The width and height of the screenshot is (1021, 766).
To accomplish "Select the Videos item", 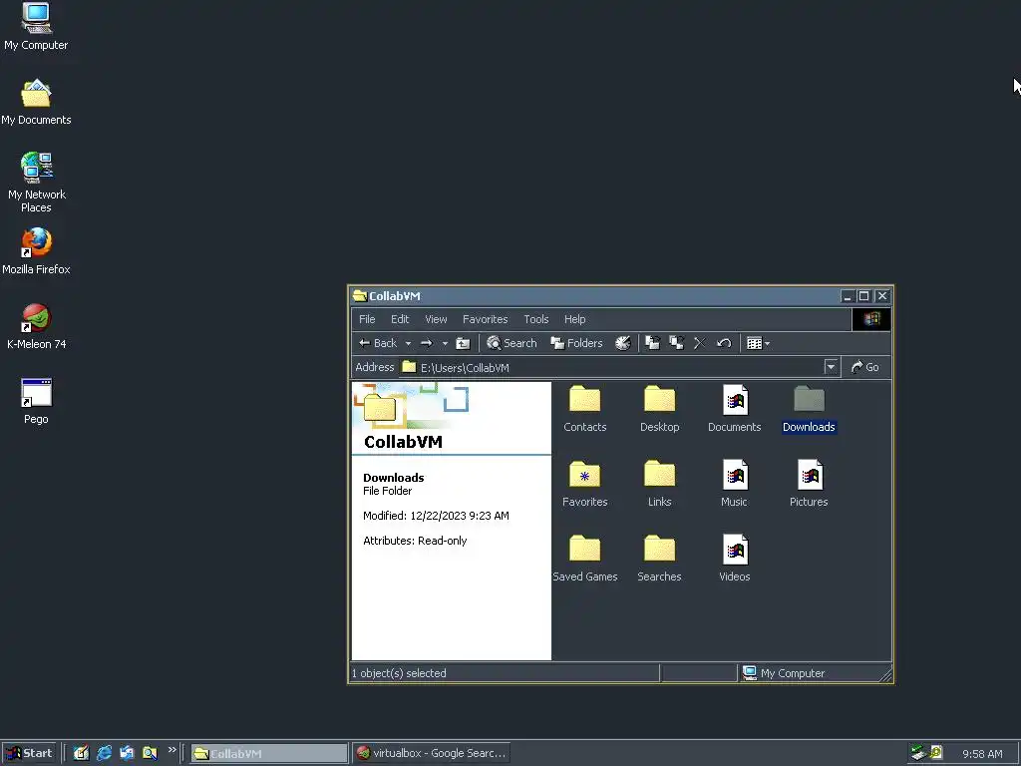I will pyautogui.click(x=735, y=559).
